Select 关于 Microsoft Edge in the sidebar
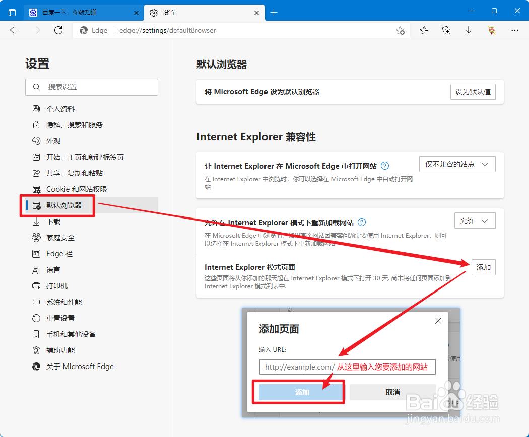529x437 pixels. point(79,366)
